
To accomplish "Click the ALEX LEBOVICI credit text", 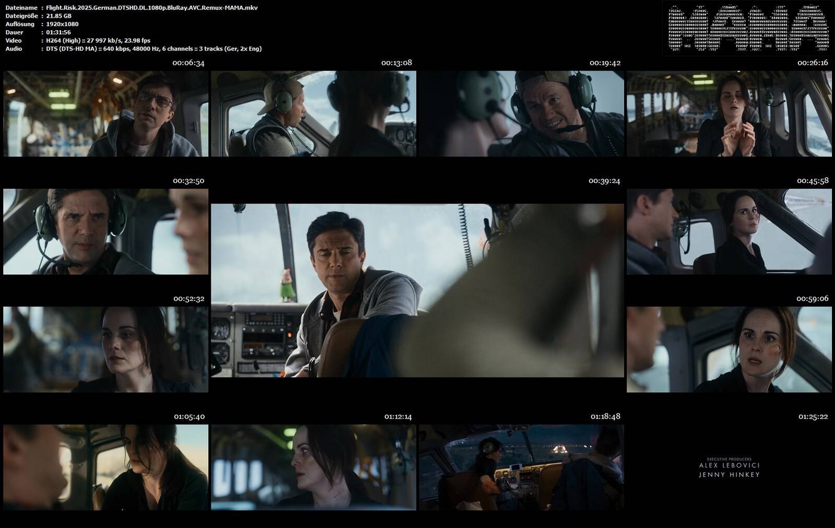I will click(x=729, y=465).
